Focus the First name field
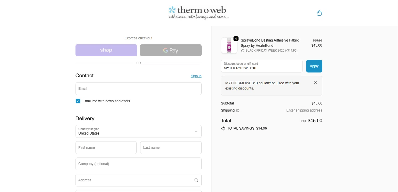 [106, 148]
